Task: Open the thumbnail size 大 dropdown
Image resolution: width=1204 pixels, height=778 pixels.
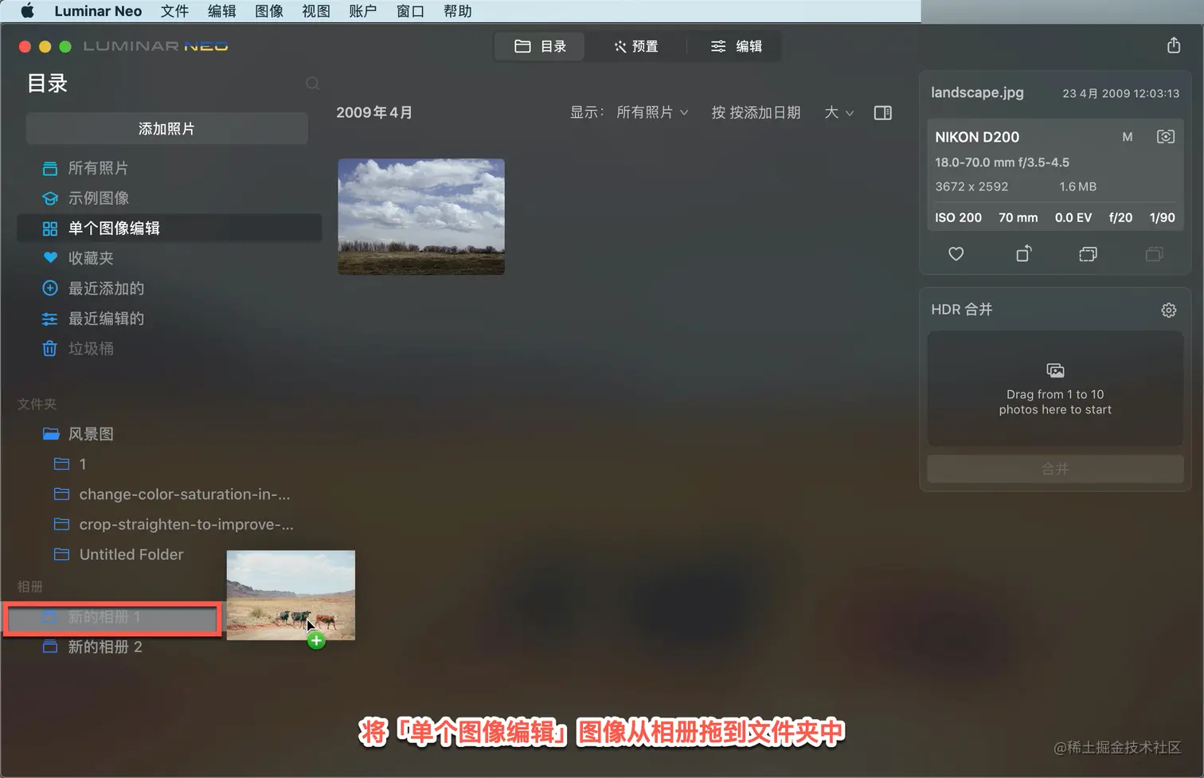Action: (x=838, y=112)
